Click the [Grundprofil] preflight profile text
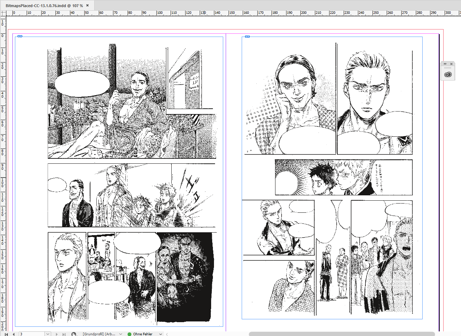461x336 pixels. tap(99, 334)
